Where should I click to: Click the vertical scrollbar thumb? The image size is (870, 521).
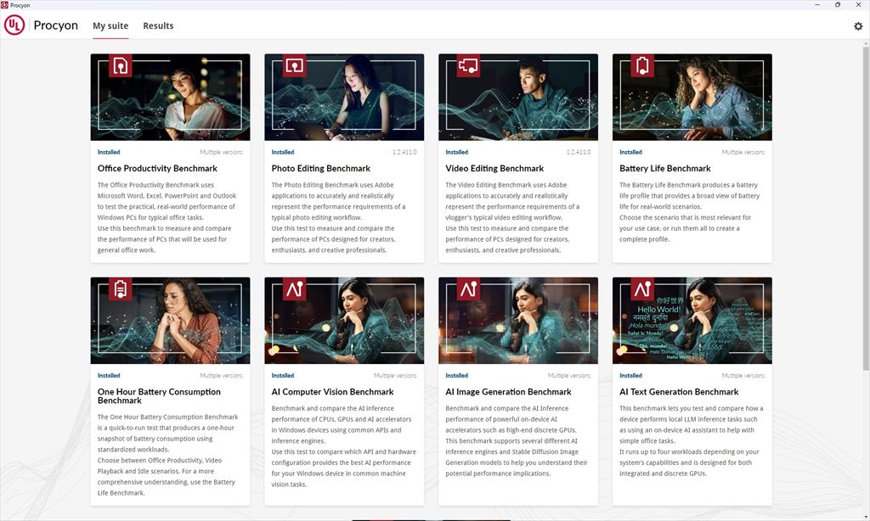click(x=866, y=208)
